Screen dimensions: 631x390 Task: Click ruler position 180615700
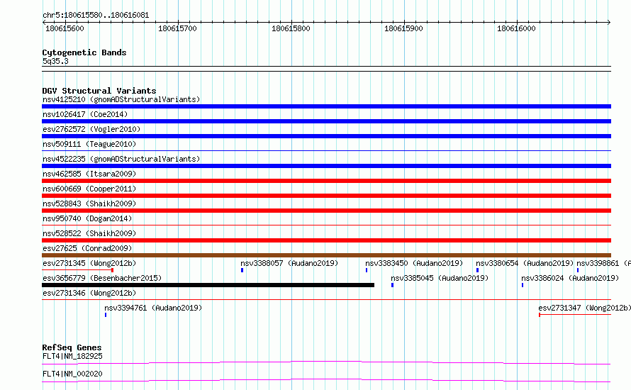click(x=177, y=28)
